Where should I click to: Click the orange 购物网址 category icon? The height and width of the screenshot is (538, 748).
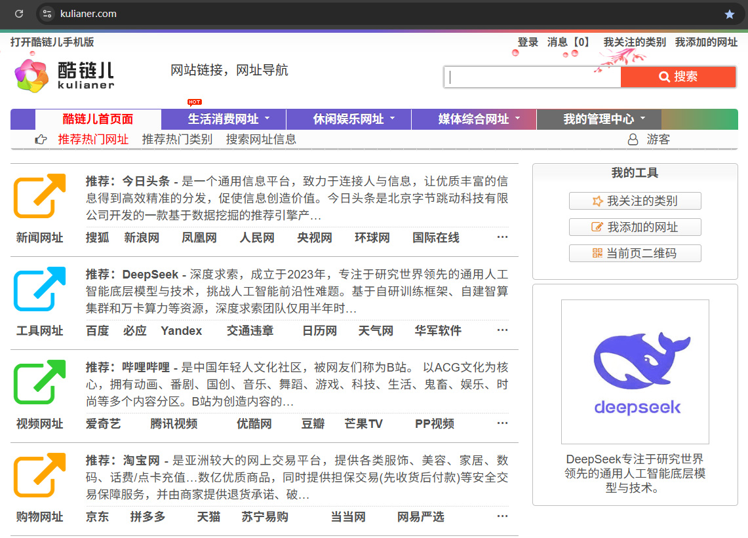(39, 474)
